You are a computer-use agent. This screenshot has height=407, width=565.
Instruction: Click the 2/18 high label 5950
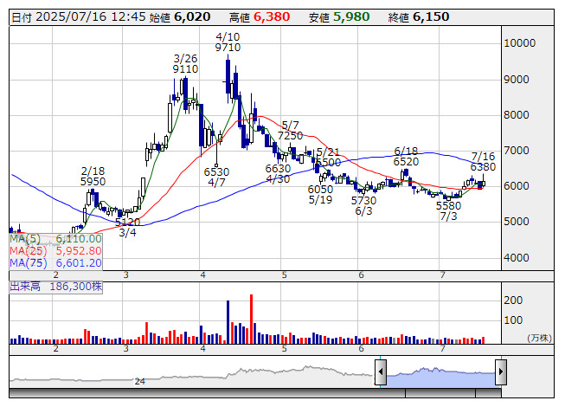[x=93, y=182]
